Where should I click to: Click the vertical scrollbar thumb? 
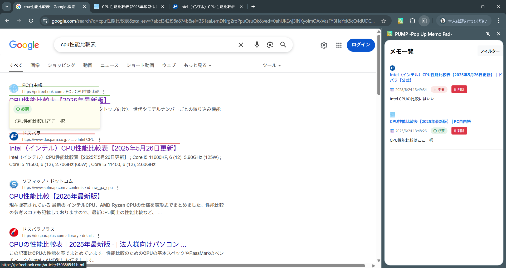379,64
